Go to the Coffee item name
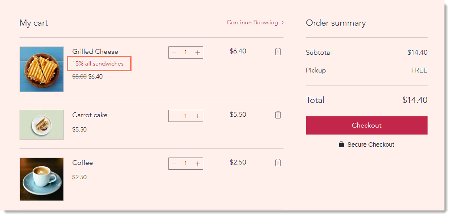The image size is (451, 217). click(x=82, y=163)
